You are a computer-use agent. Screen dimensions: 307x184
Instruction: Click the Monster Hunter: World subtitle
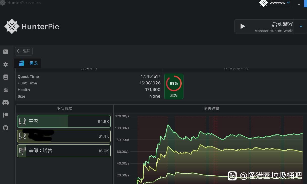[274, 31]
